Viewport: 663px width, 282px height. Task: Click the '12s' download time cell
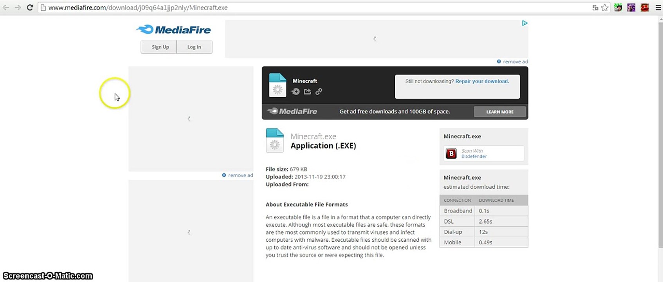click(x=501, y=232)
